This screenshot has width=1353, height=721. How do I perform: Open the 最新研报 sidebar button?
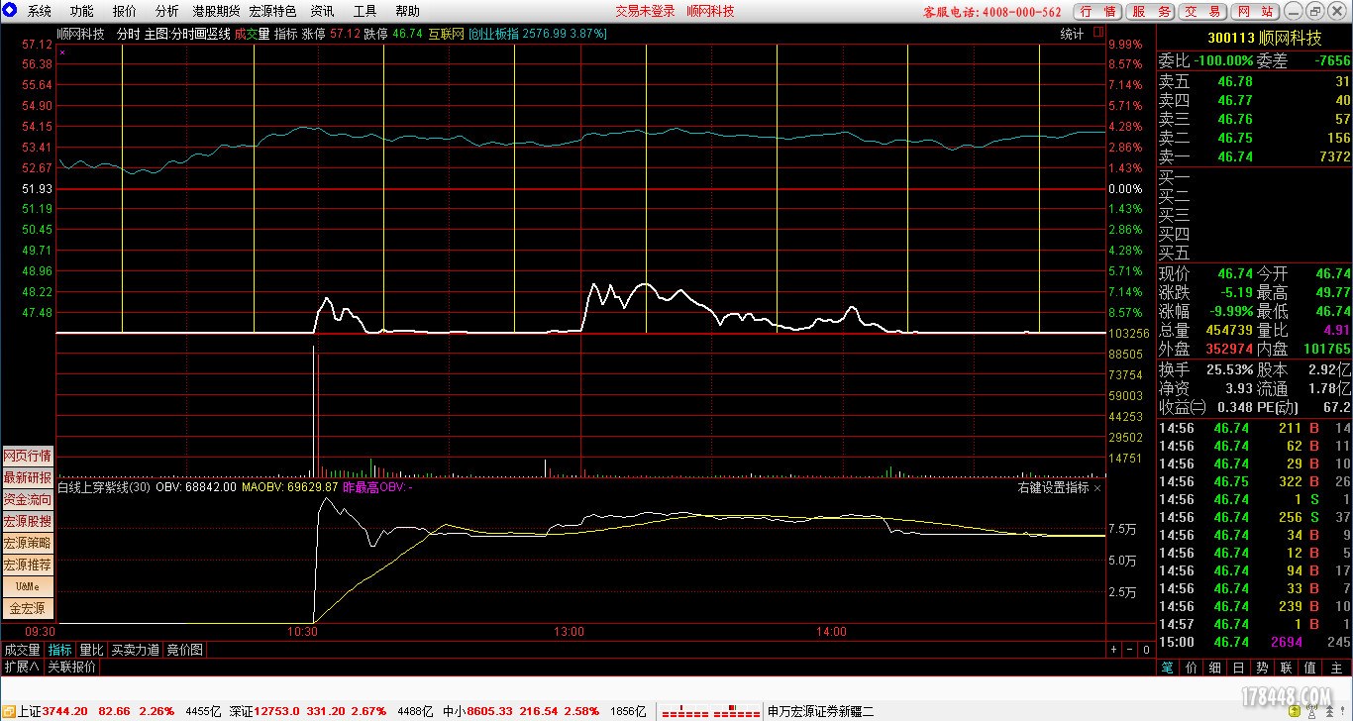point(28,477)
